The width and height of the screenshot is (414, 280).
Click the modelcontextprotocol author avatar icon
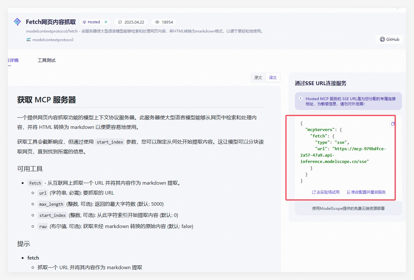click(29, 40)
